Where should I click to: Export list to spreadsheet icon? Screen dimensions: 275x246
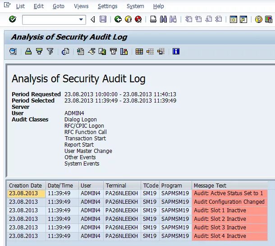[x=81, y=52]
